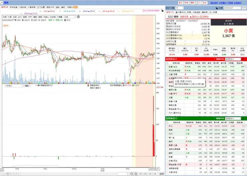Set chart range to 3月
Screen dimensions: 247x176
[x=140, y=174]
